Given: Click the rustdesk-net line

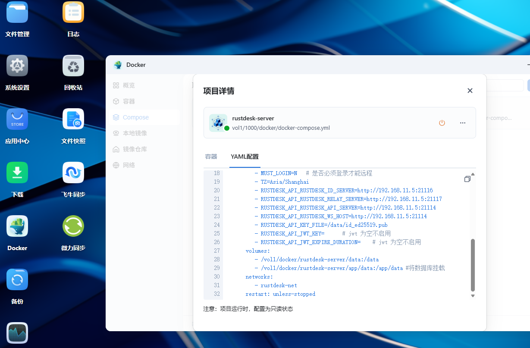Looking at the screenshot, I should click(x=276, y=285).
